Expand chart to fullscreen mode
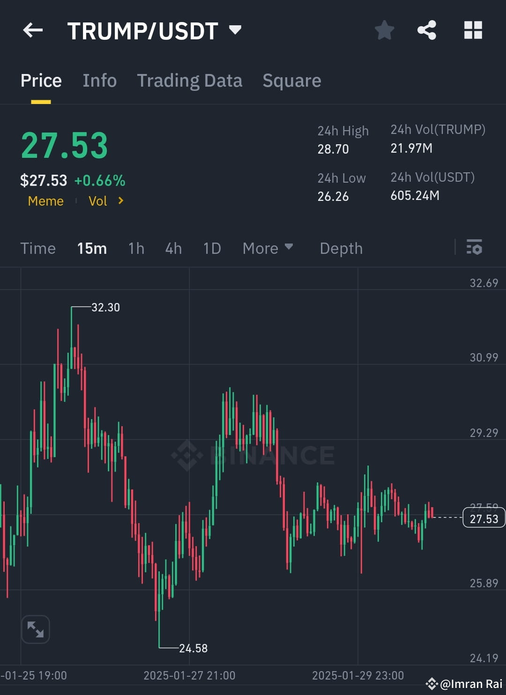This screenshot has height=695, width=506. pyautogui.click(x=36, y=629)
